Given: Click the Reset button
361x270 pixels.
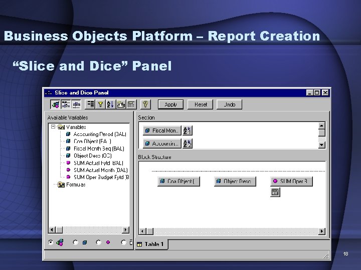Looking at the screenshot, I should coord(200,104).
